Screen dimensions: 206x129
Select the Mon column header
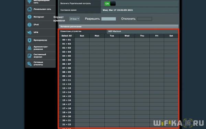pos(97,36)
